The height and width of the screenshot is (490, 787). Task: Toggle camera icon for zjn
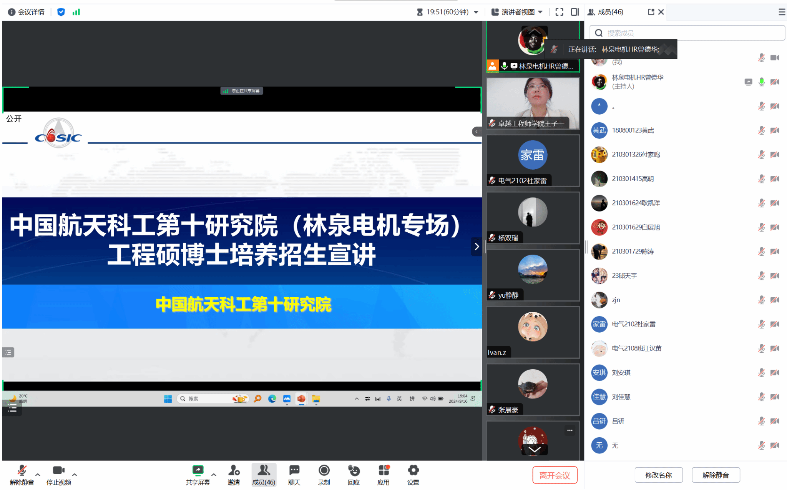pos(775,300)
